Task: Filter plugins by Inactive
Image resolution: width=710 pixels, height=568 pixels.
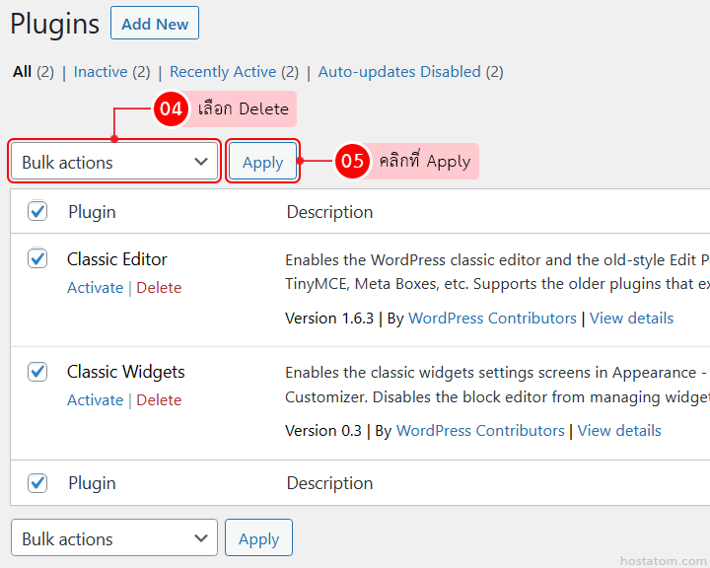Action: point(100,72)
